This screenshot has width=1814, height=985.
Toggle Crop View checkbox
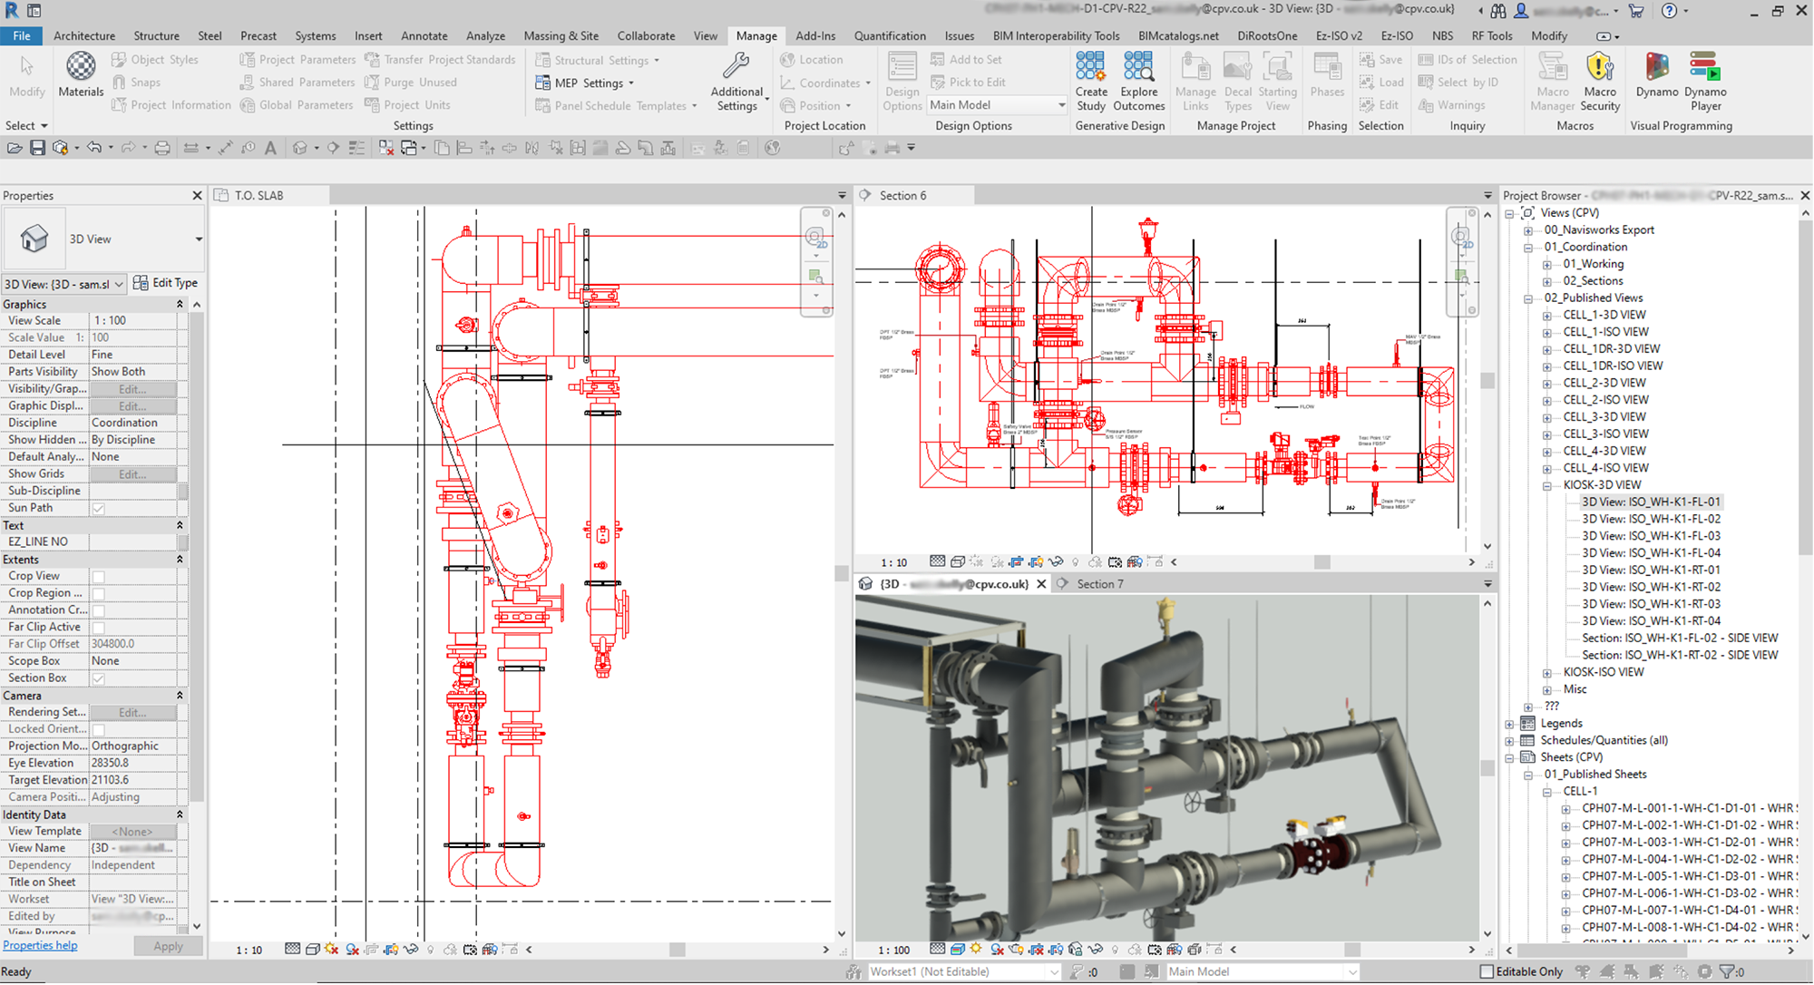(99, 577)
